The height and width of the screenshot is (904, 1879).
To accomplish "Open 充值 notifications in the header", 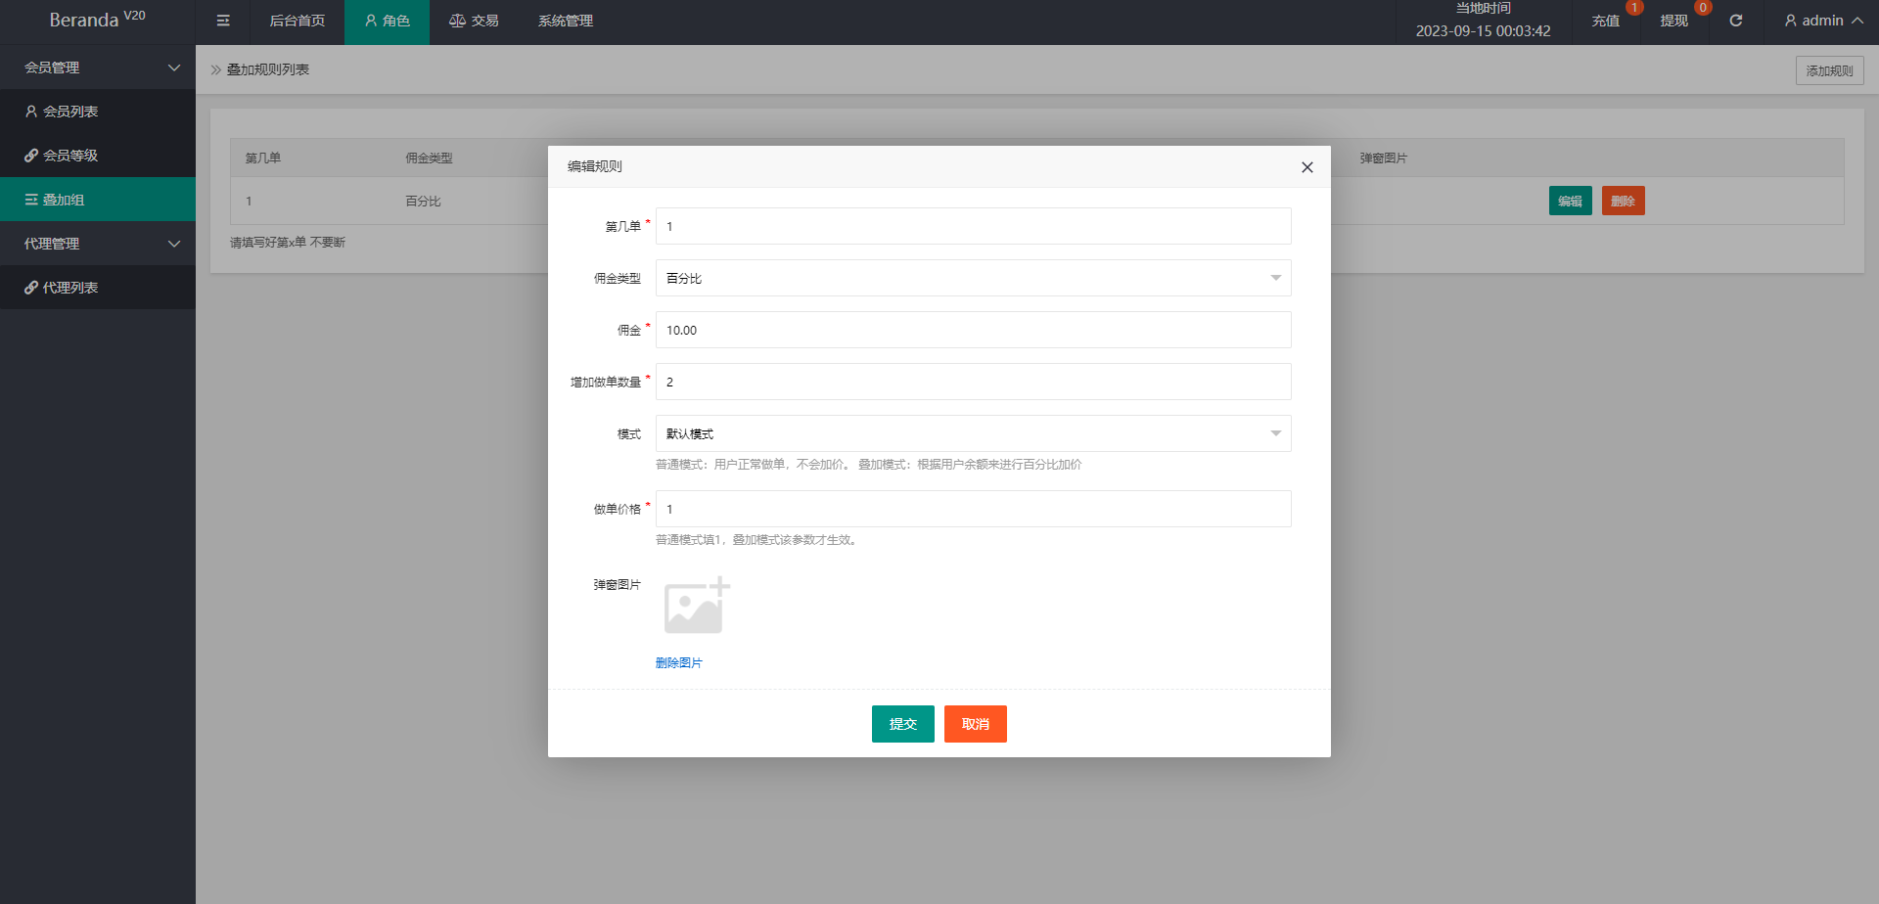I will pos(1605,21).
